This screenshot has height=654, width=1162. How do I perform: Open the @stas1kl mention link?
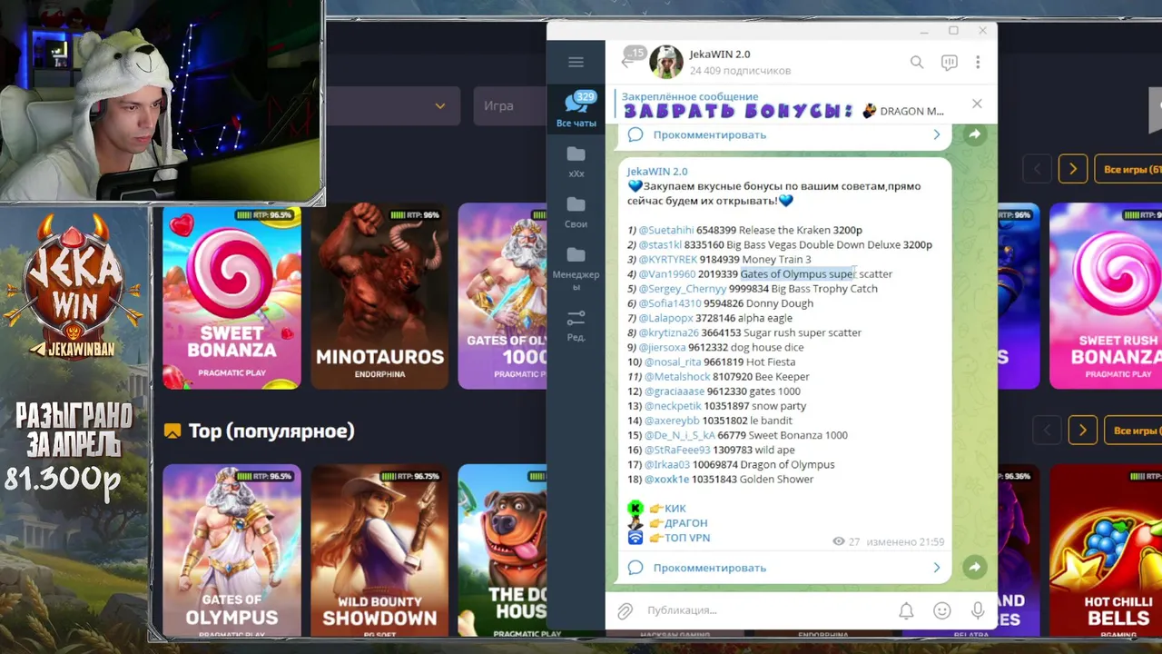660,244
